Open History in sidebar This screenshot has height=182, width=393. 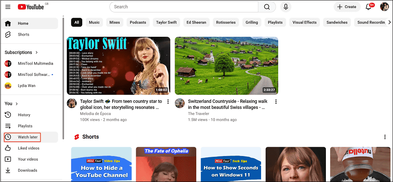click(x=29, y=115)
